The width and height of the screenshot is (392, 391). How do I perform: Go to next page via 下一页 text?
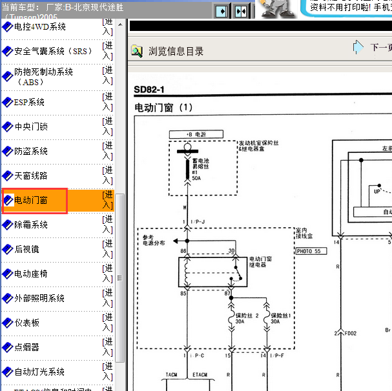point(381,47)
